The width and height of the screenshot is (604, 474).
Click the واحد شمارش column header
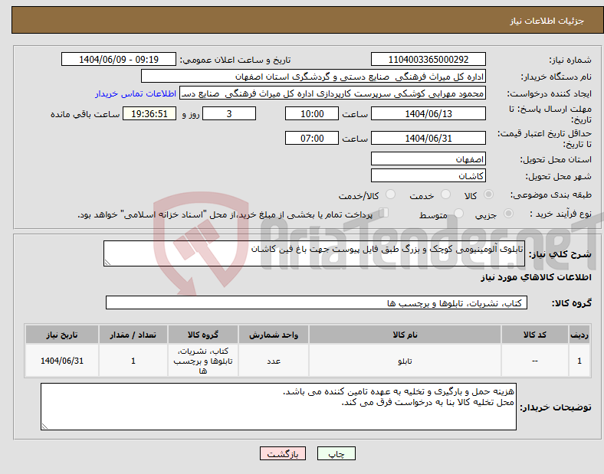(x=274, y=335)
